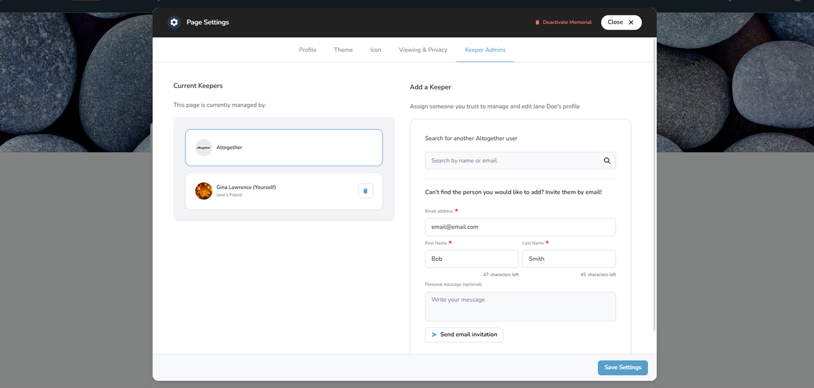Click the Deactivate Memorial link
The width and height of the screenshot is (814, 388).
pyautogui.click(x=563, y=22)
